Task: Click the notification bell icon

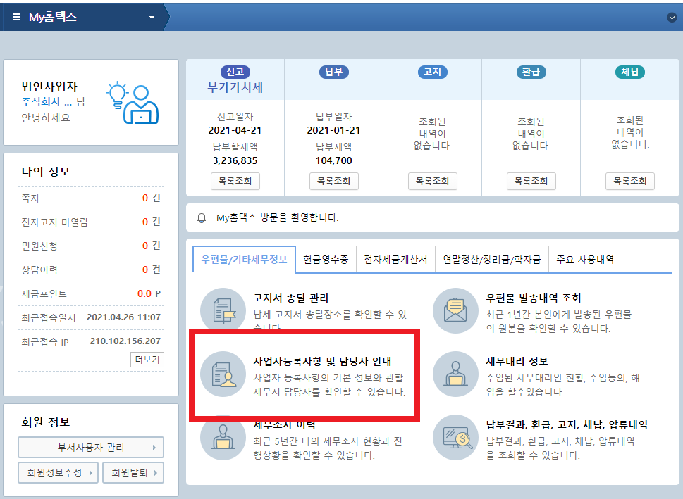Action: coord(202,217)
